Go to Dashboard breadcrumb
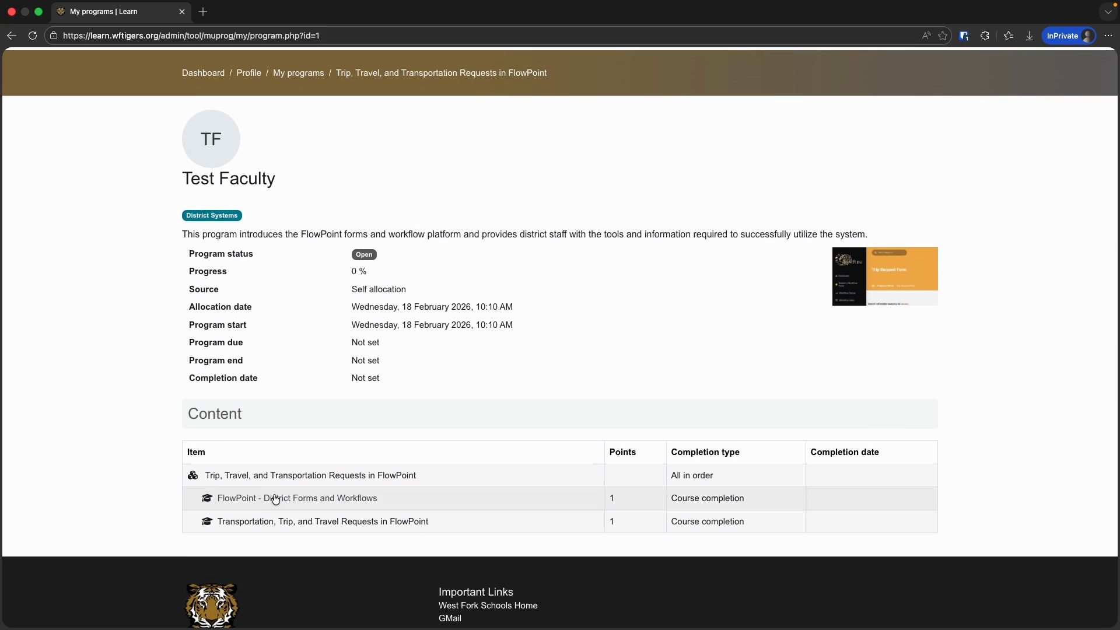Viewport: 1120px width, 630px height. coord(203,73)
